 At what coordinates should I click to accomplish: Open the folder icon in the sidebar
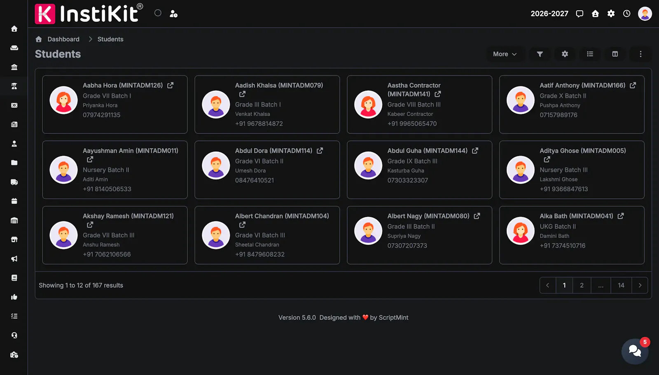pyautogui.click(x=14, y=163)
